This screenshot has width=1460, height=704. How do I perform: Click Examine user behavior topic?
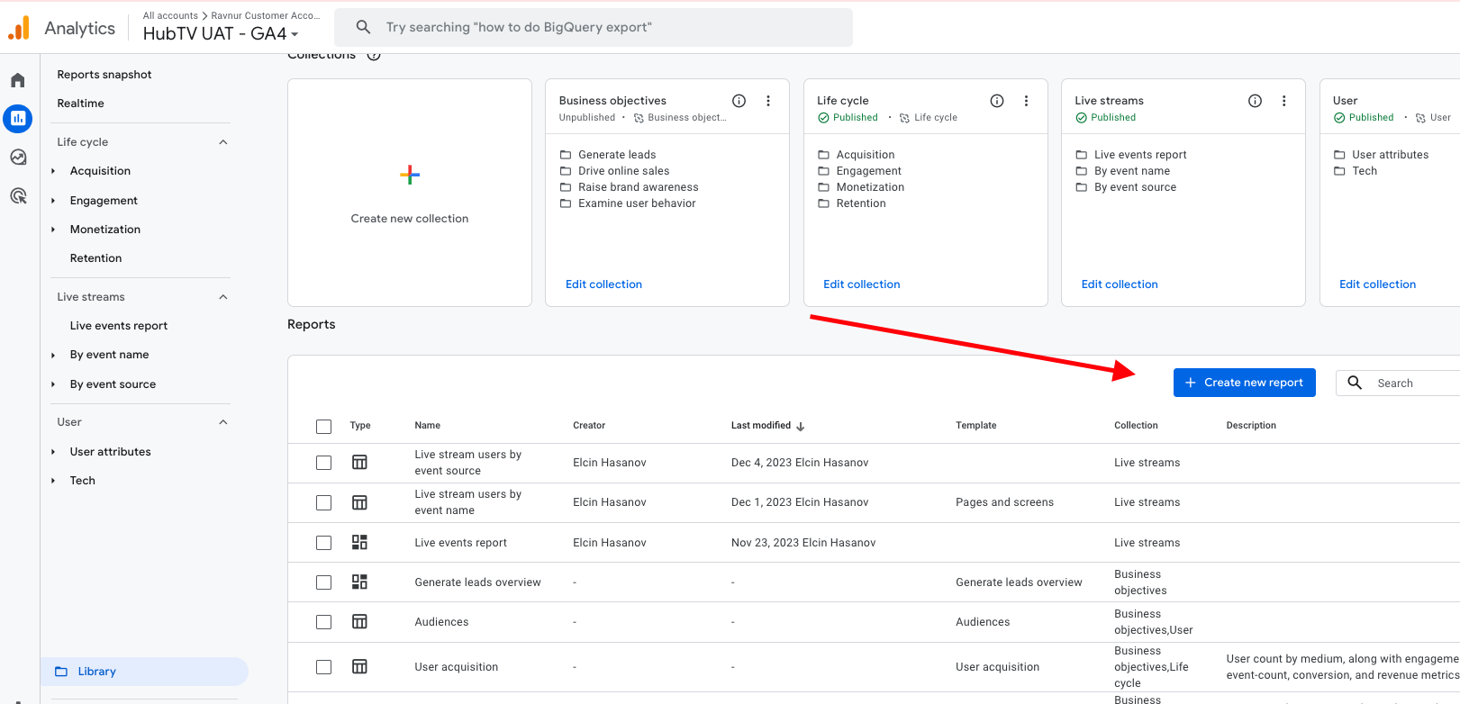[637, 203]
